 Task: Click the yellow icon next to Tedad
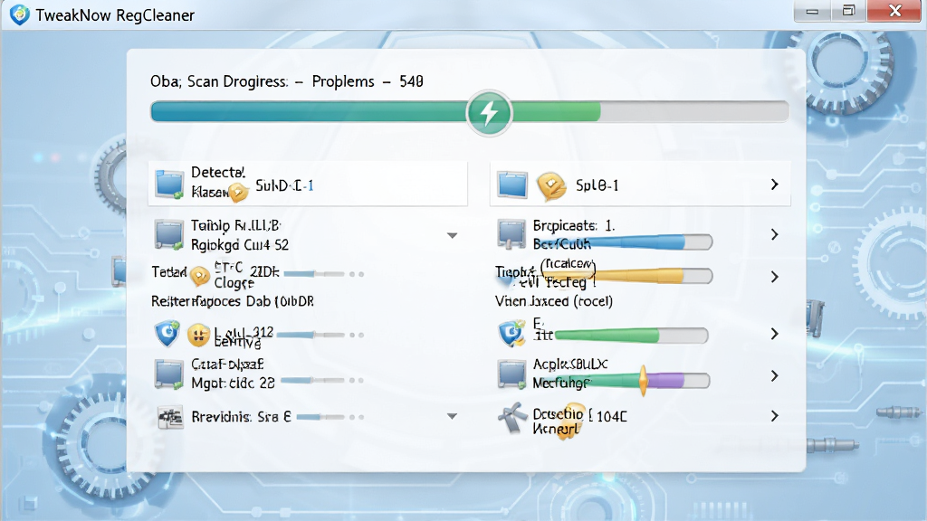200,275
